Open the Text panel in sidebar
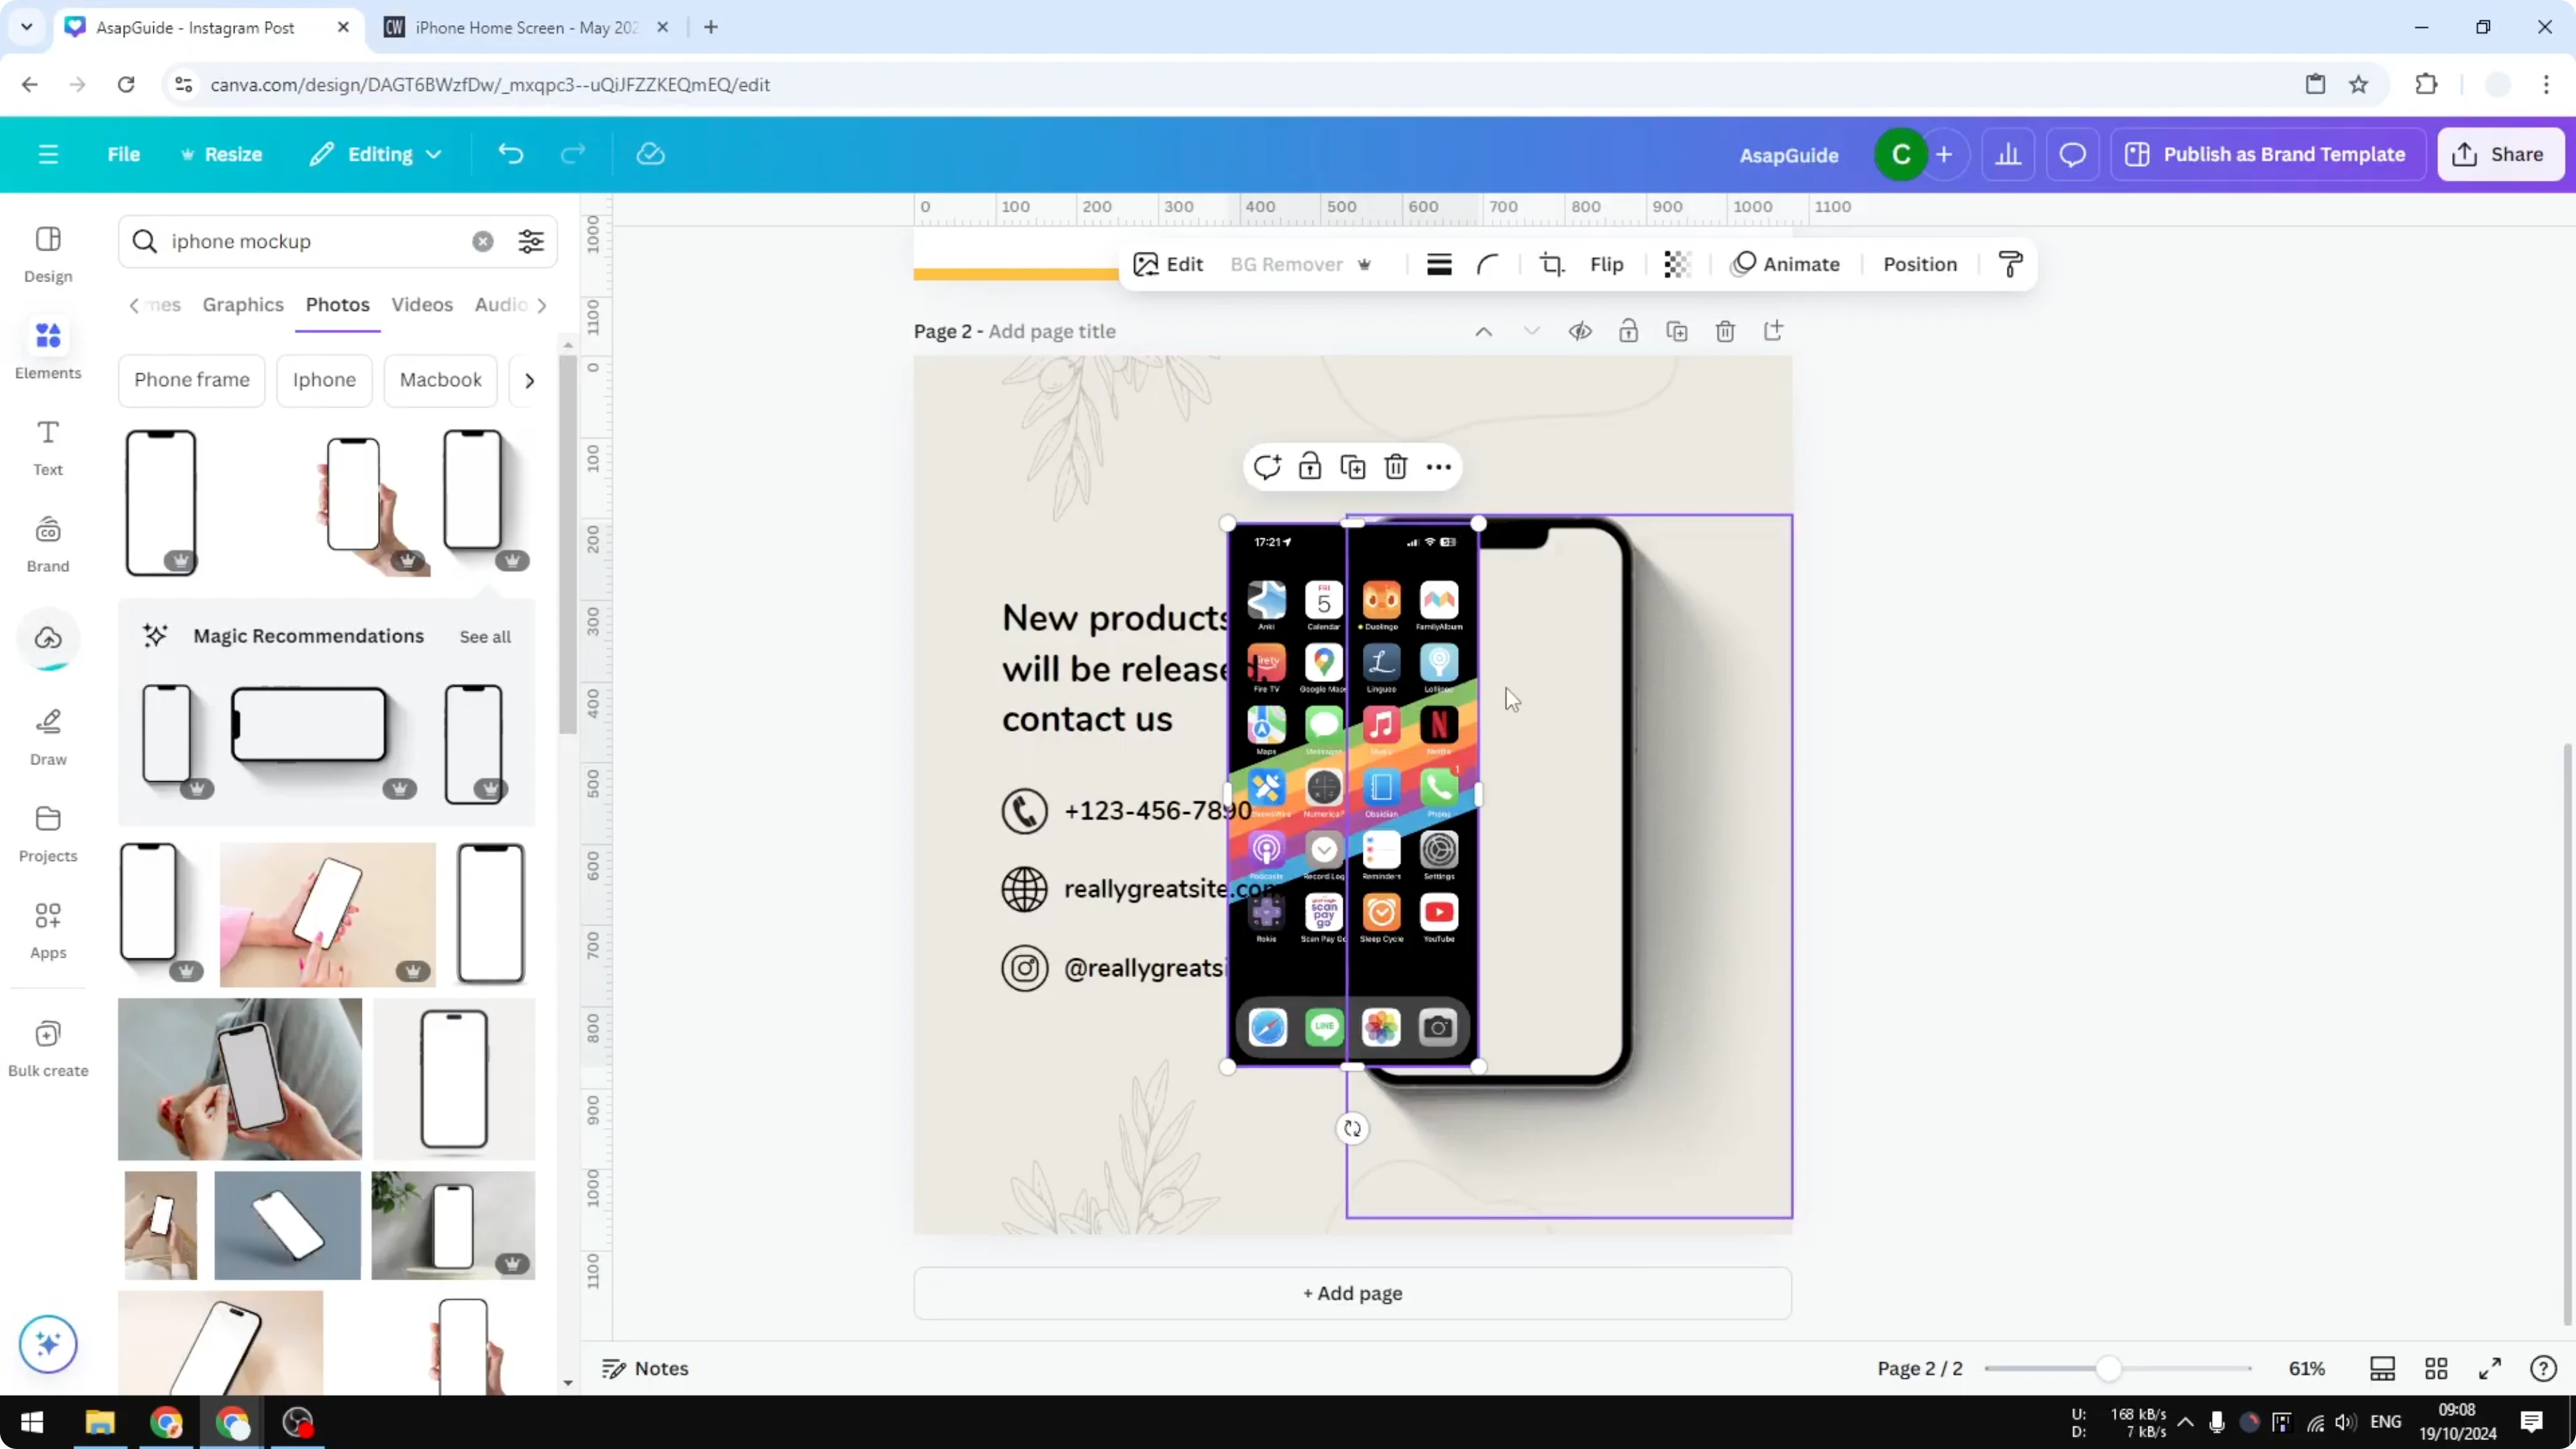2576x1449 pixels. tap(47, 447)
